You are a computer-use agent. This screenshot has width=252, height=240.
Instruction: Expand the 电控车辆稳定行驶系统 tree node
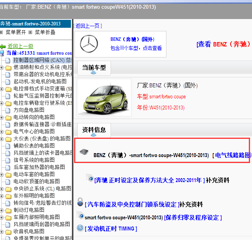2,103
